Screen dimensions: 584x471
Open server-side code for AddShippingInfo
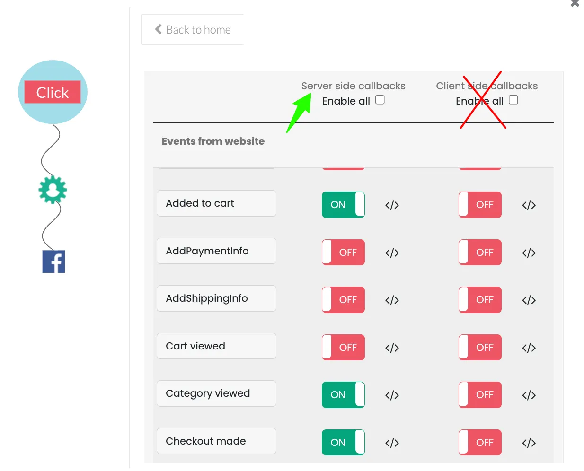tap(392, 300)
